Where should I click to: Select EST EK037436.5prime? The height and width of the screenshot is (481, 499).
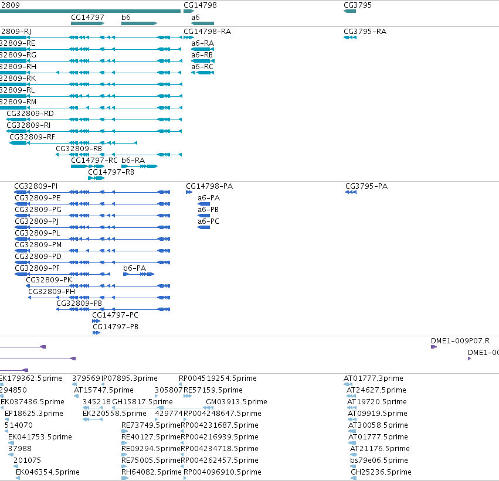click(x=2, y=408)
